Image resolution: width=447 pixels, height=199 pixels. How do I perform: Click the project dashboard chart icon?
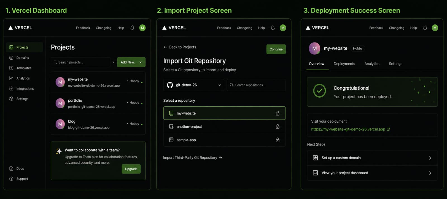point(315,173)
